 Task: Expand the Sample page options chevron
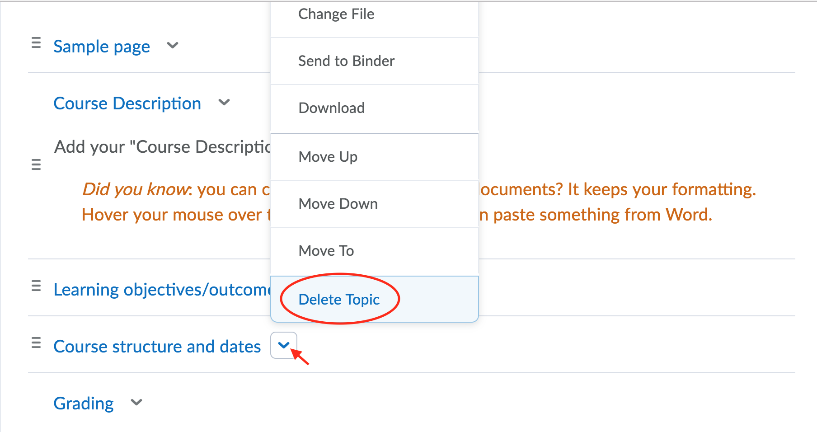click(173, 45)
